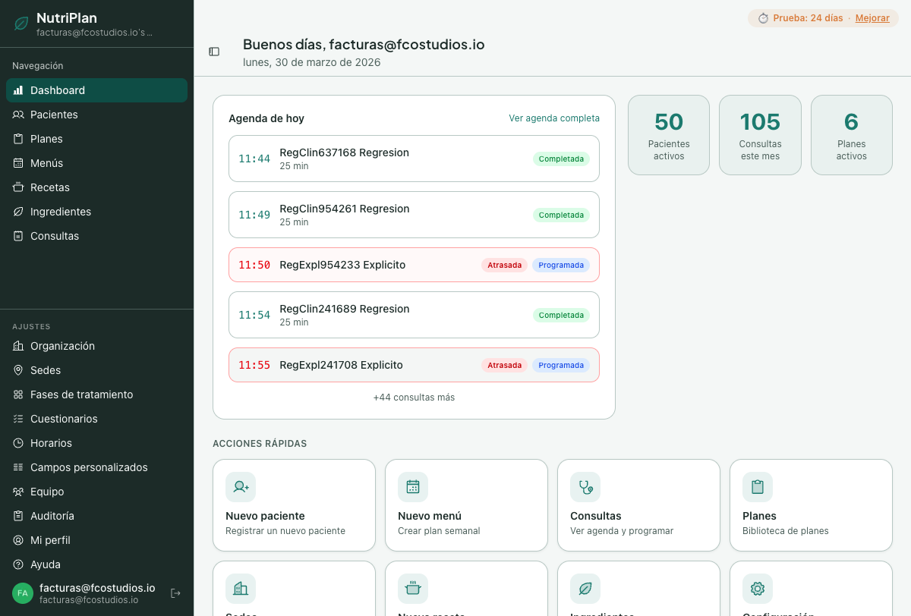Select the Sedes location pin icon
This screenshot has height=616, width=911.
pyautogui.click(x=17, y=370)
